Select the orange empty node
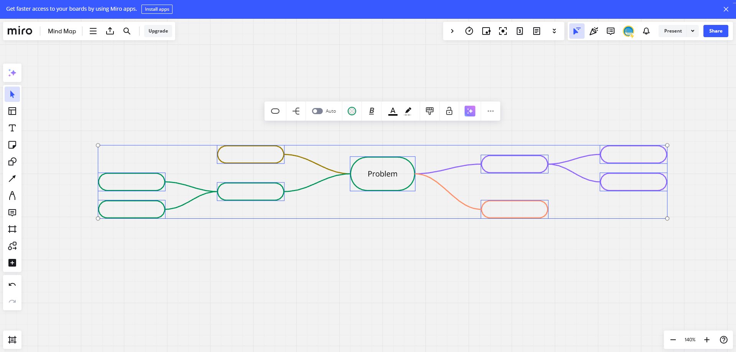The width and height of the screenshot is (736, 352). pos(514,210)
